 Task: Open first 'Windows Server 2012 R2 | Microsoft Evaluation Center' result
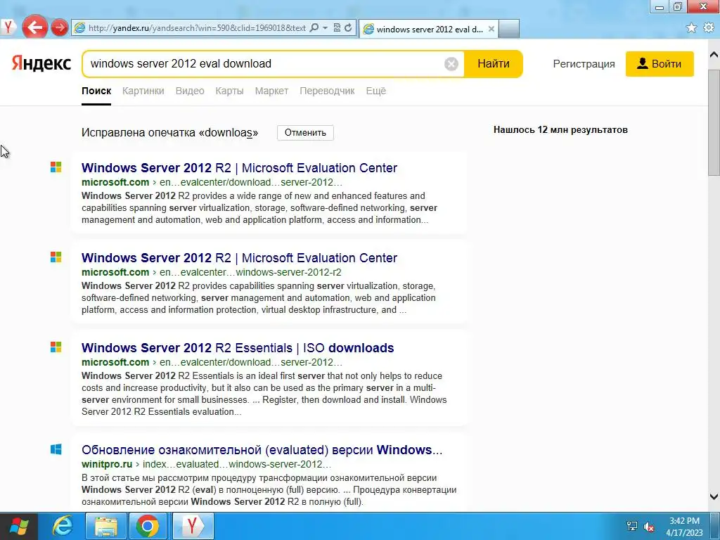pos(239,168)
